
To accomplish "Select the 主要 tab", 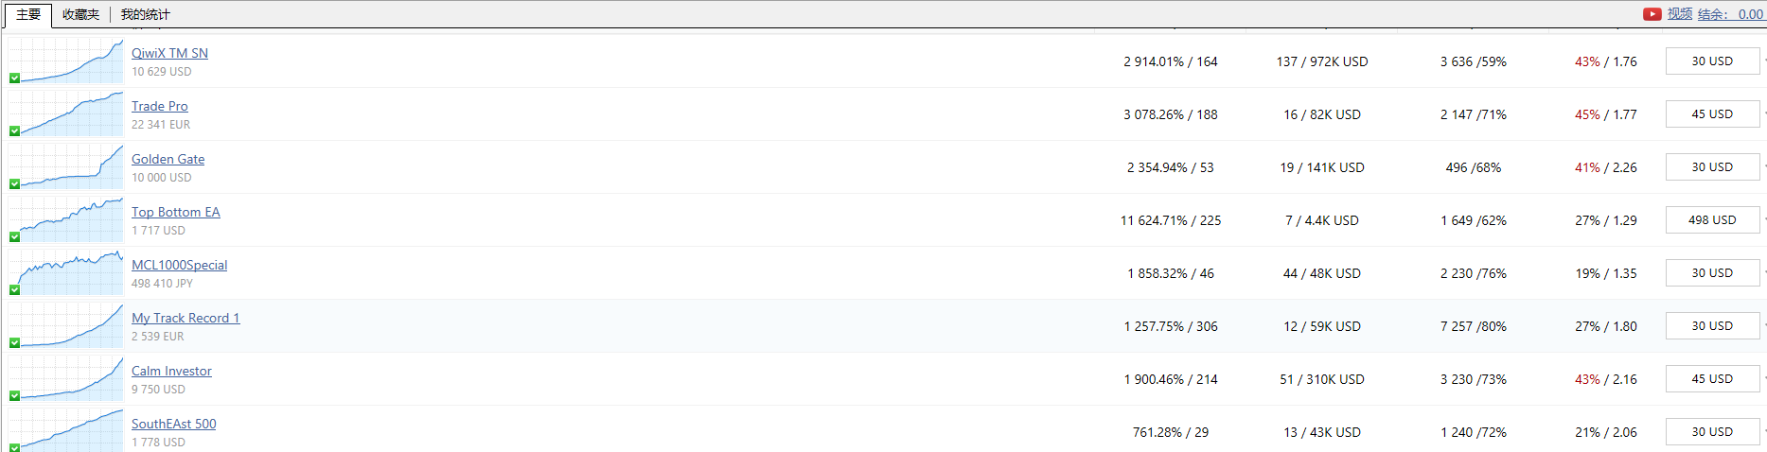I will click(28, 14).
